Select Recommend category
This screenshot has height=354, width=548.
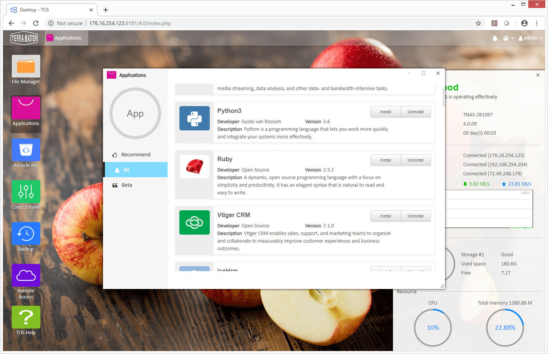(x=135, y=154)
